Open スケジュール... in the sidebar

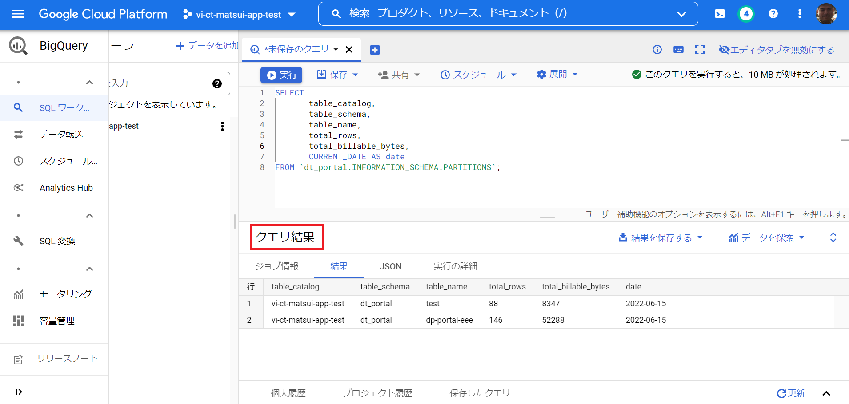(54, 161)
